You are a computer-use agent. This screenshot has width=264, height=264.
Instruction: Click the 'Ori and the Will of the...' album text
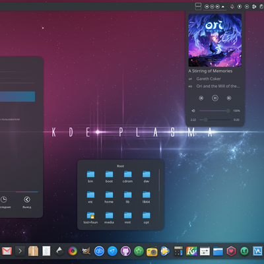[218, 86]
